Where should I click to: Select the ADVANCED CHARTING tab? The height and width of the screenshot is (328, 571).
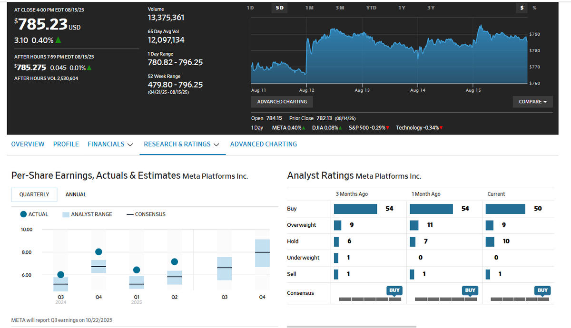[264, 144]
